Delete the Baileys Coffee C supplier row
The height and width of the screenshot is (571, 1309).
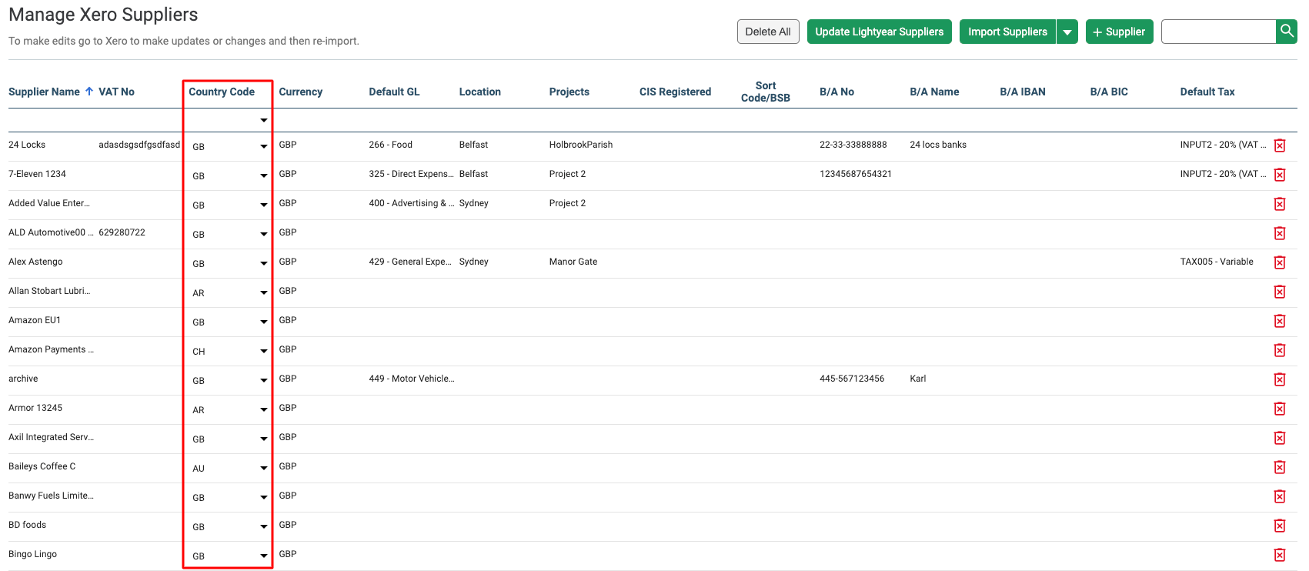pyautogui.click(x=1280, y=467)
